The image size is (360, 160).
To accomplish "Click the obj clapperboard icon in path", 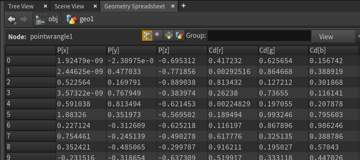I will tap(41, 19).
